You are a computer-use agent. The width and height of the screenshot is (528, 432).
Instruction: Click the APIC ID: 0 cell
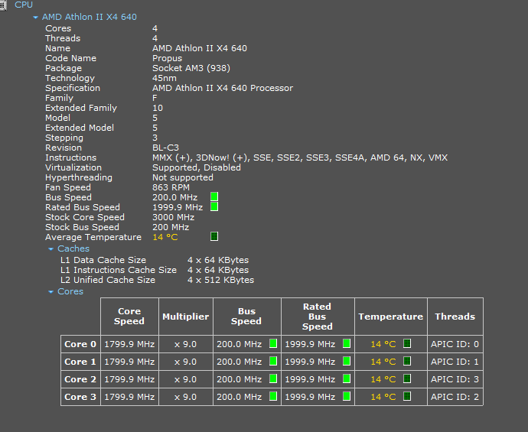coord(455,344)
